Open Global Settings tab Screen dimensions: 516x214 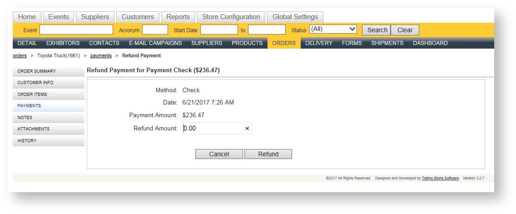295,17
